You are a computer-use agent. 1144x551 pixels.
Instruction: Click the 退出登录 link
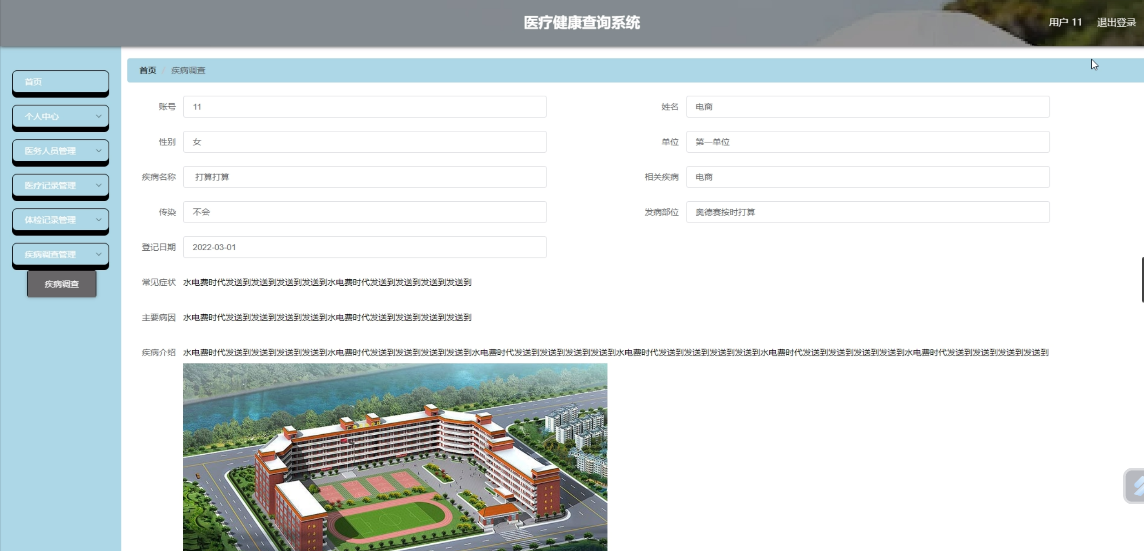(x=1116, y=22)
